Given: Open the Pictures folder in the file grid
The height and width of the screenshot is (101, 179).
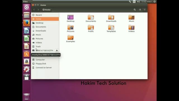Looking at the screenshot, I should pyautogui.click(x=70, y=29).
